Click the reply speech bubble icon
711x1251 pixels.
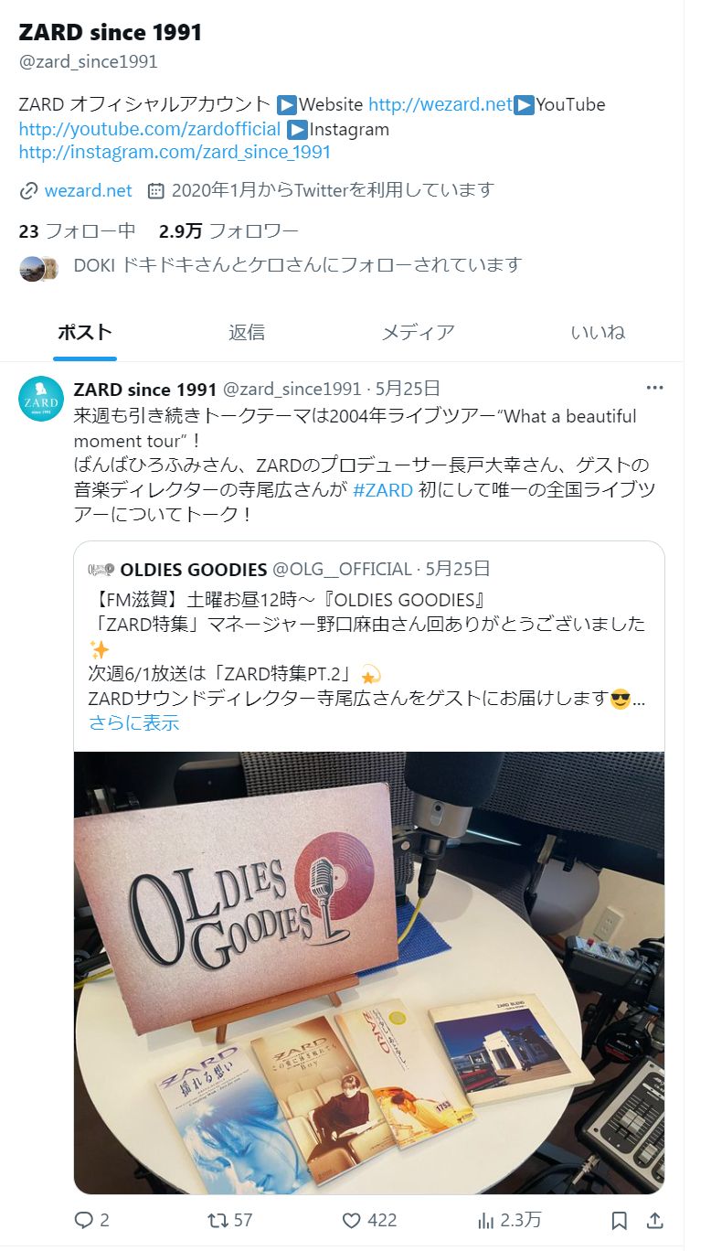pos(84,1220)
